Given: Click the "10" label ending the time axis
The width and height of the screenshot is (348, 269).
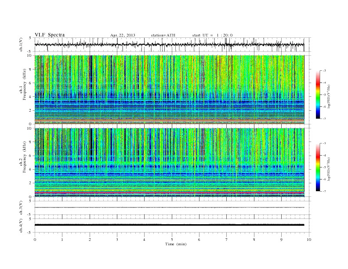Looking at the screenshot, I should [x=309, y=240].
